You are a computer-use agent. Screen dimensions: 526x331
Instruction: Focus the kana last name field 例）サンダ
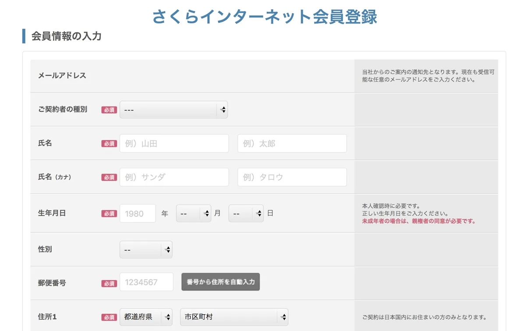click(x=174, y=177)
